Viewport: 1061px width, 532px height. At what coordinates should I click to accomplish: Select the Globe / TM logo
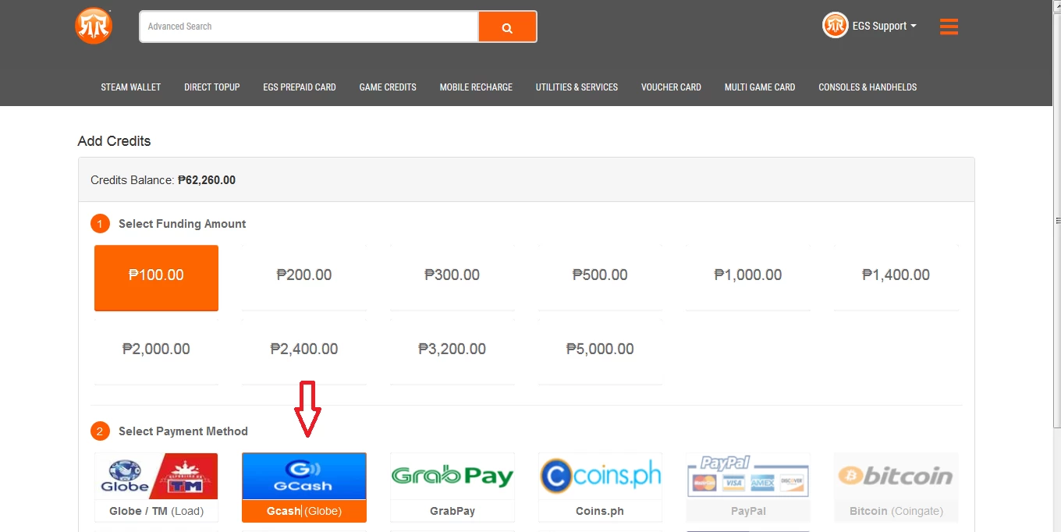click(156, 476)
